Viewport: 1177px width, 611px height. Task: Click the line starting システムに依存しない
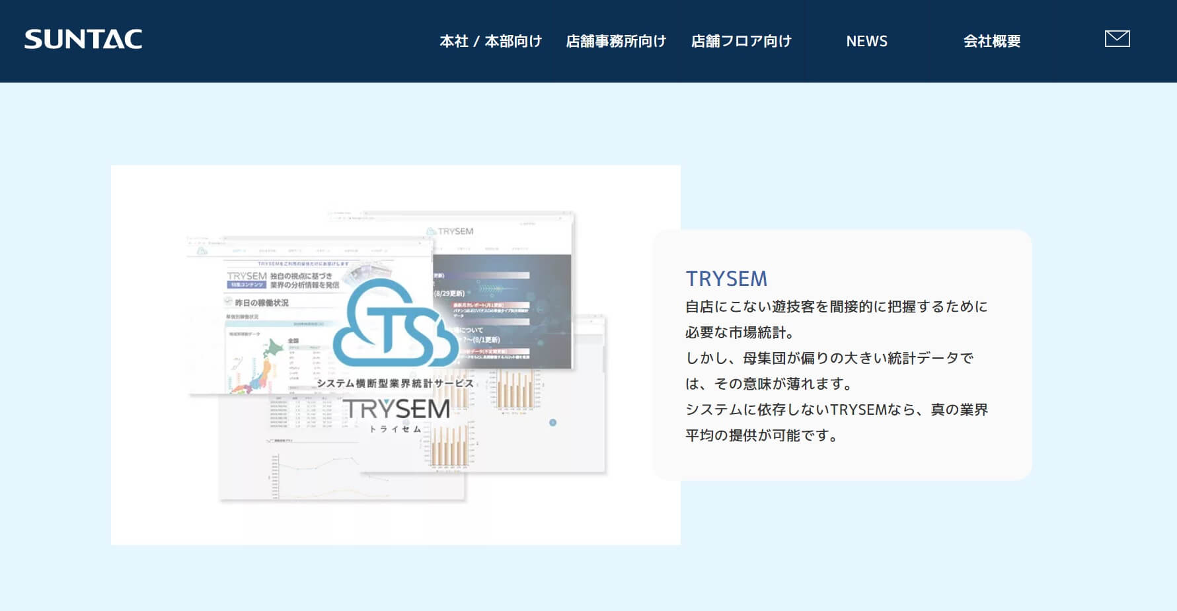click(837, 410)
